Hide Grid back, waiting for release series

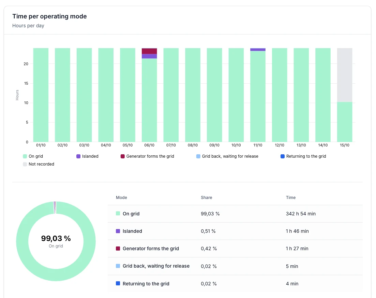pos(227,156)
